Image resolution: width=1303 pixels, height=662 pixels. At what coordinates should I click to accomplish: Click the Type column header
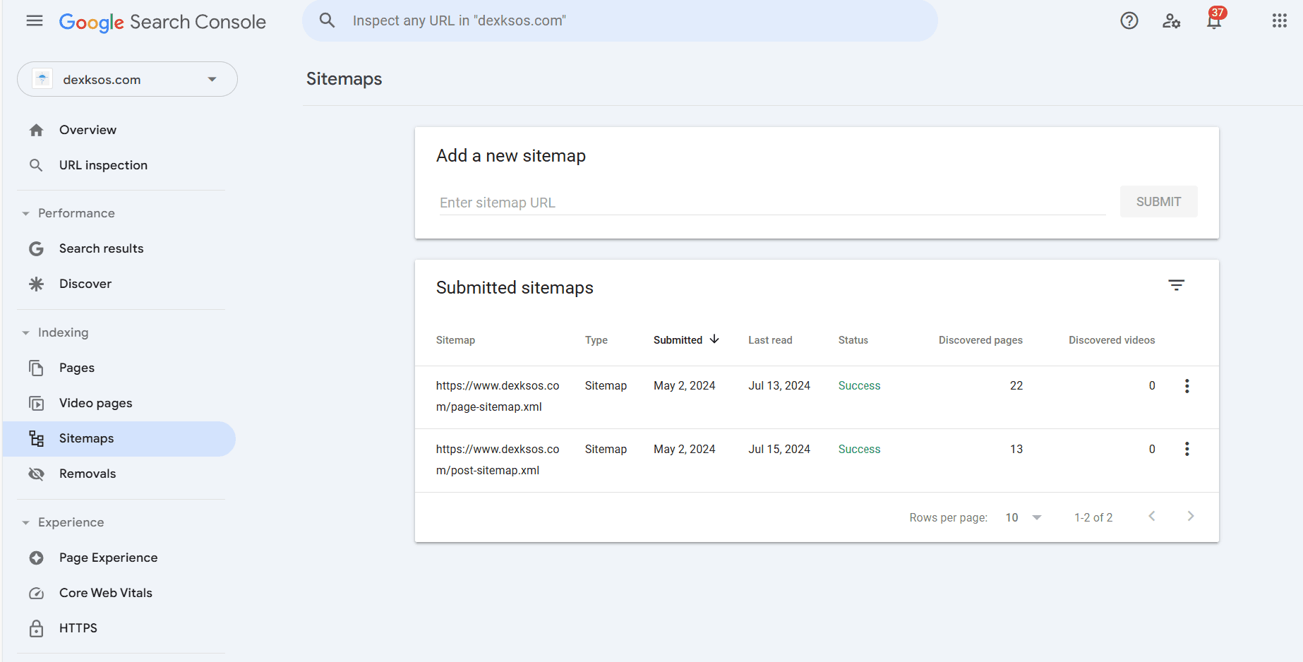point(596,340)
